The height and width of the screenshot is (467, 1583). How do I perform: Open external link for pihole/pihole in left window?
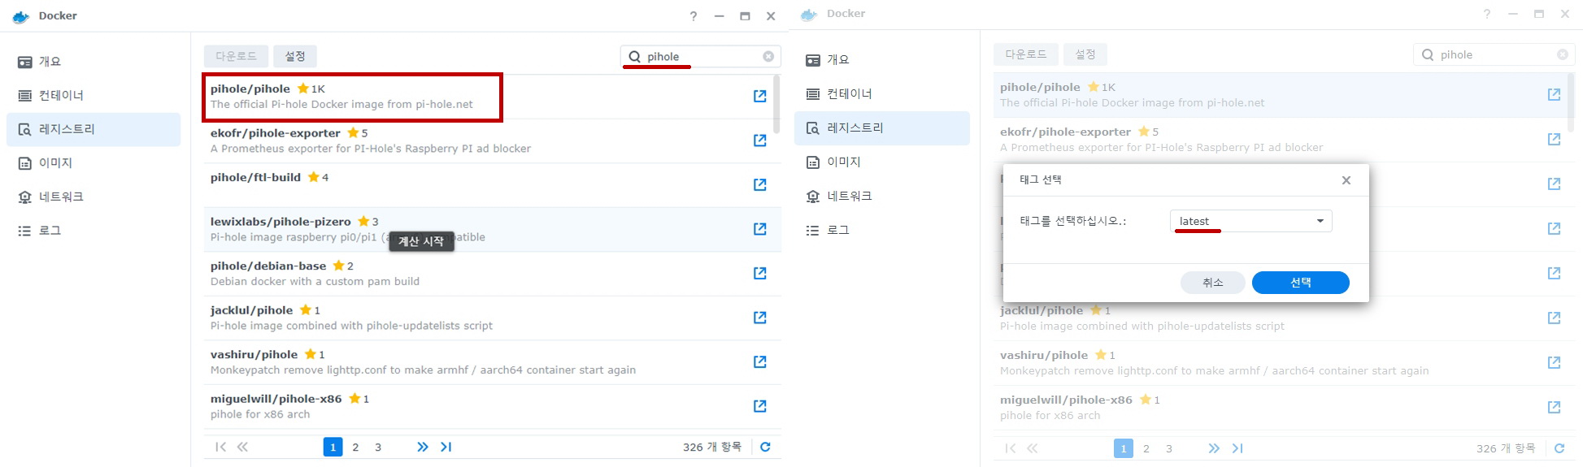[x=760, y=97]
